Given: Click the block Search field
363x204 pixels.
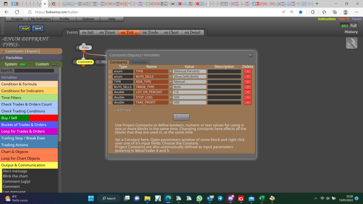Looking at the screenshot, I should [34, 71].
